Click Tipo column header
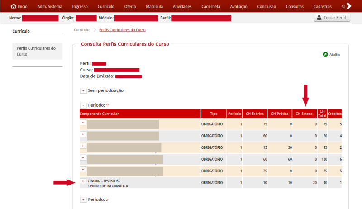 tap(214, 114)
